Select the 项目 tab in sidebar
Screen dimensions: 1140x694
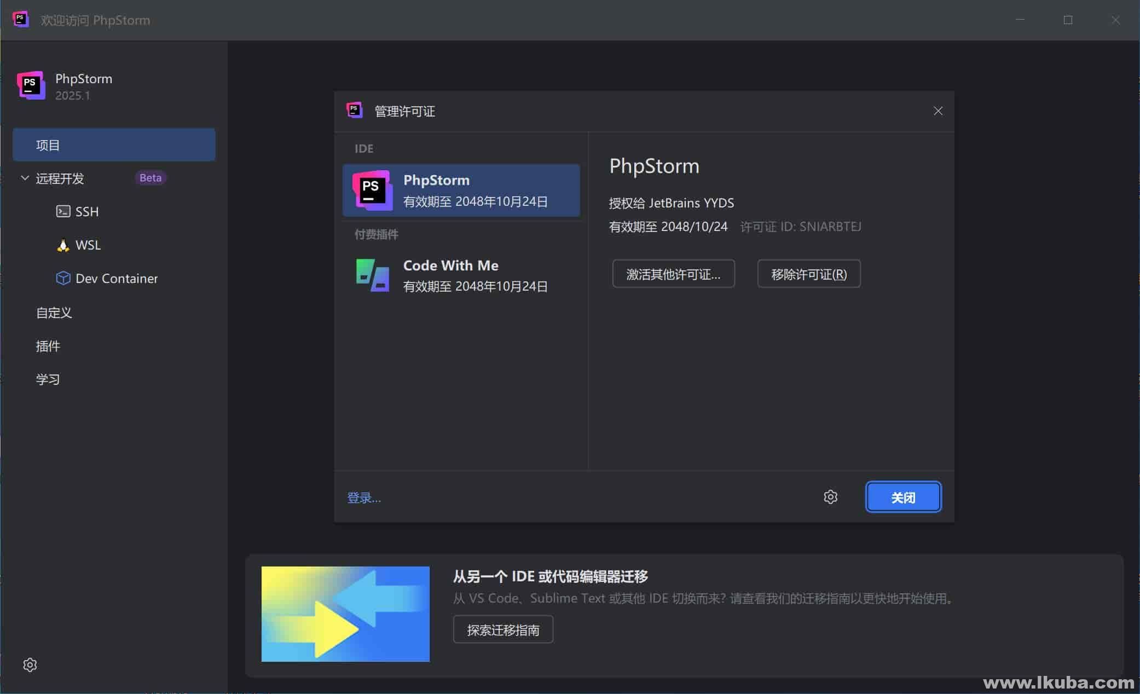(x=114, y=145)
